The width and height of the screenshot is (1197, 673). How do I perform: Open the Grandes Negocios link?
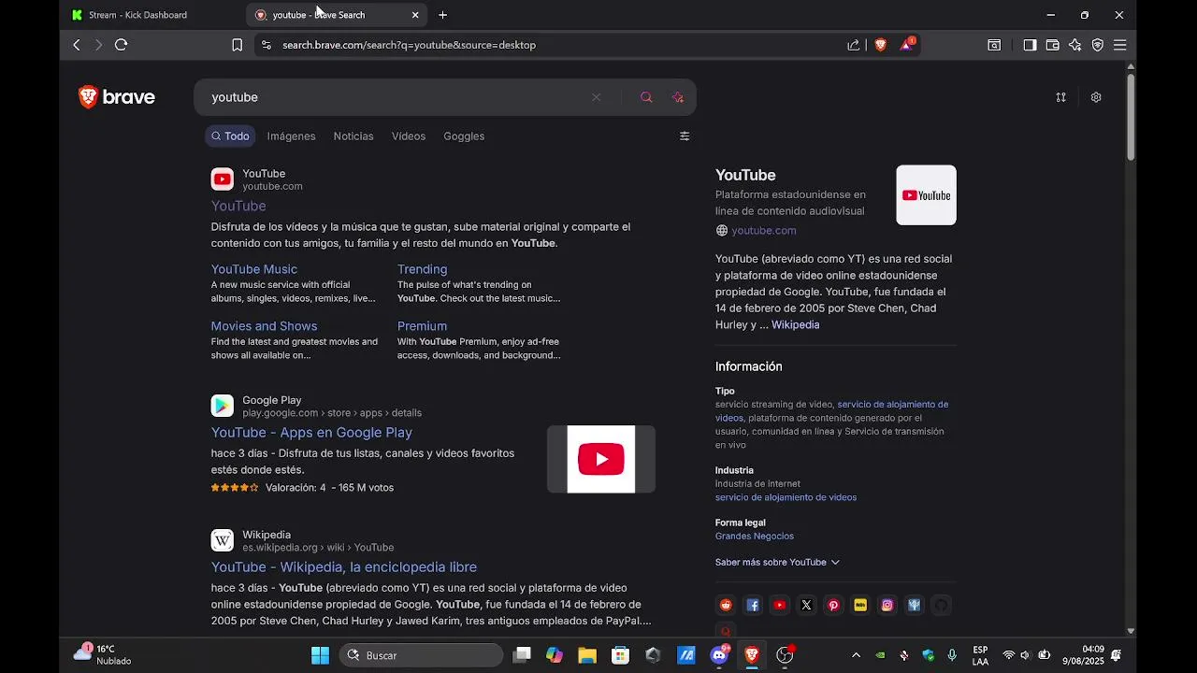click(755, 537)
